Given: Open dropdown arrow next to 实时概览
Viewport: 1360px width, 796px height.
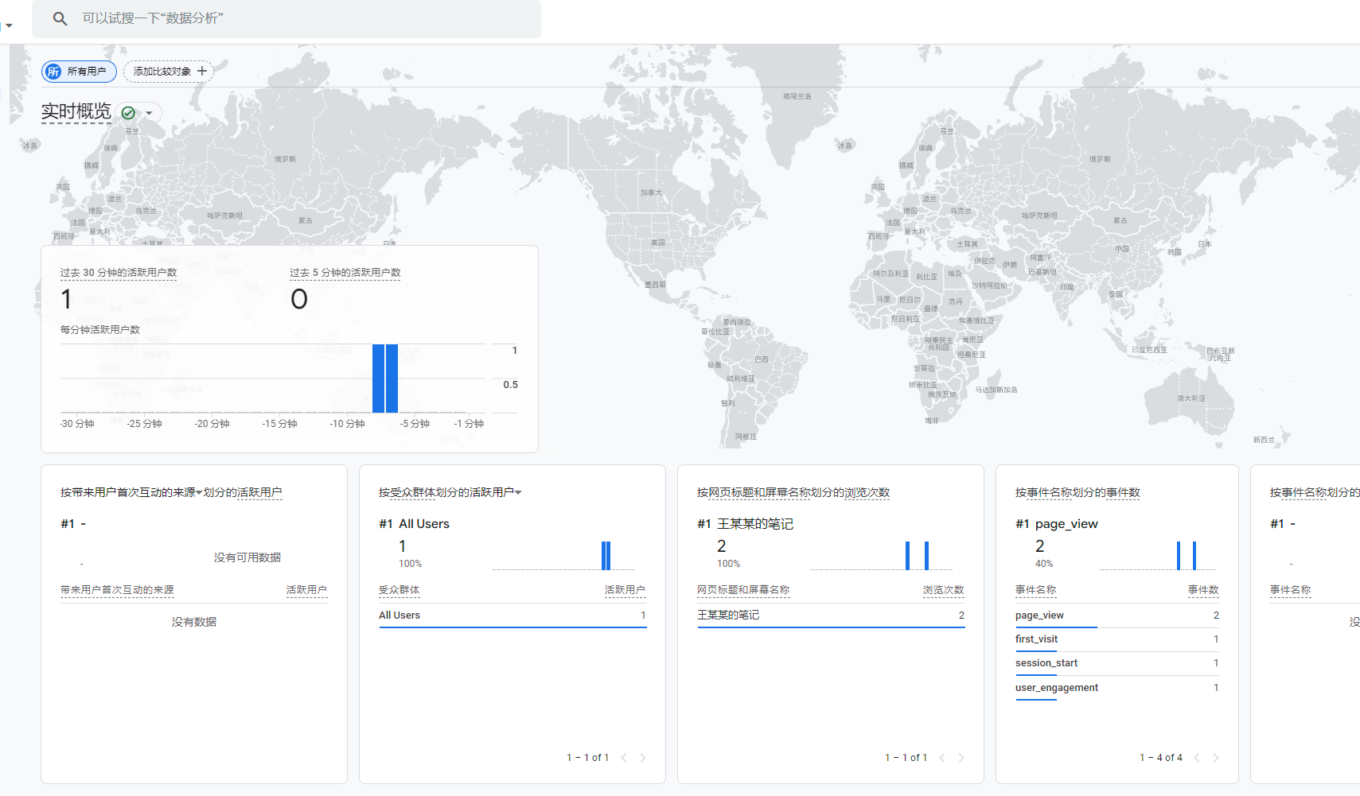Looking at the screenshot, I should 149,113.
